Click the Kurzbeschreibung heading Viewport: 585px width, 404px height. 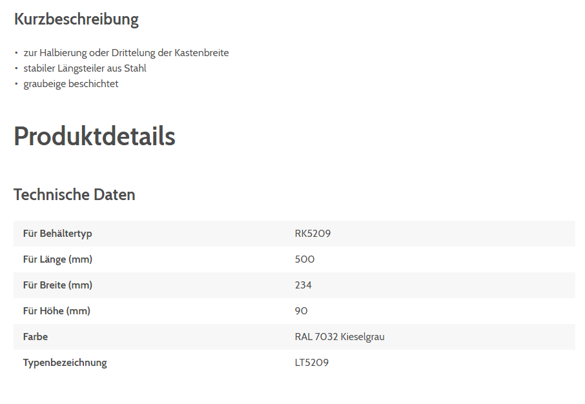click(x=76, y=19)
